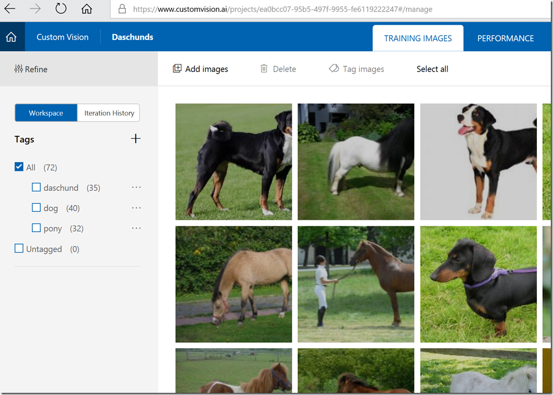553x395 pixels.
Task: Select the black dog on grass thumbnail
Action: 234,162
